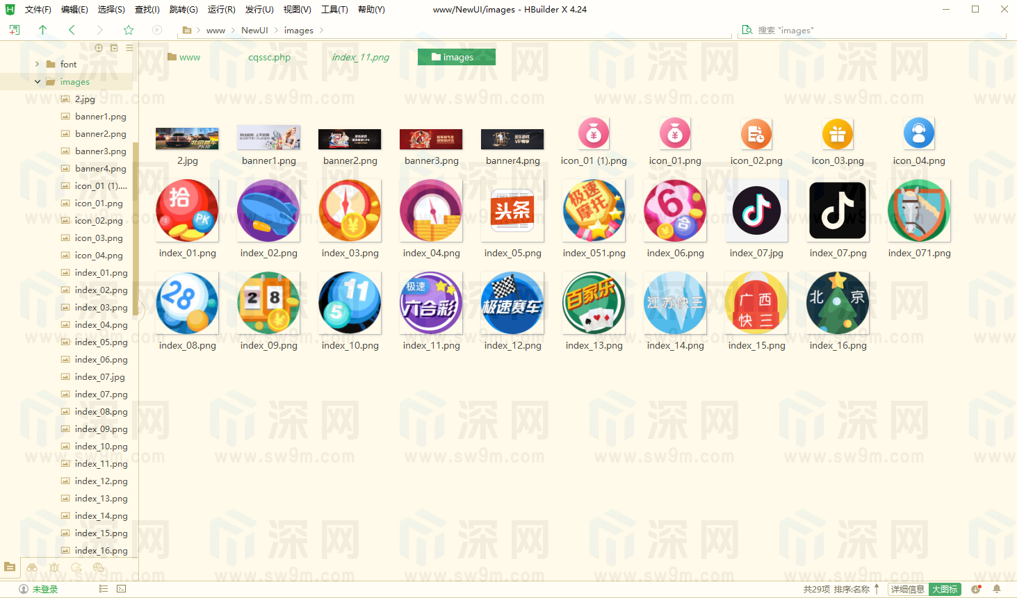Click the notification bell icon

[997, 589]
